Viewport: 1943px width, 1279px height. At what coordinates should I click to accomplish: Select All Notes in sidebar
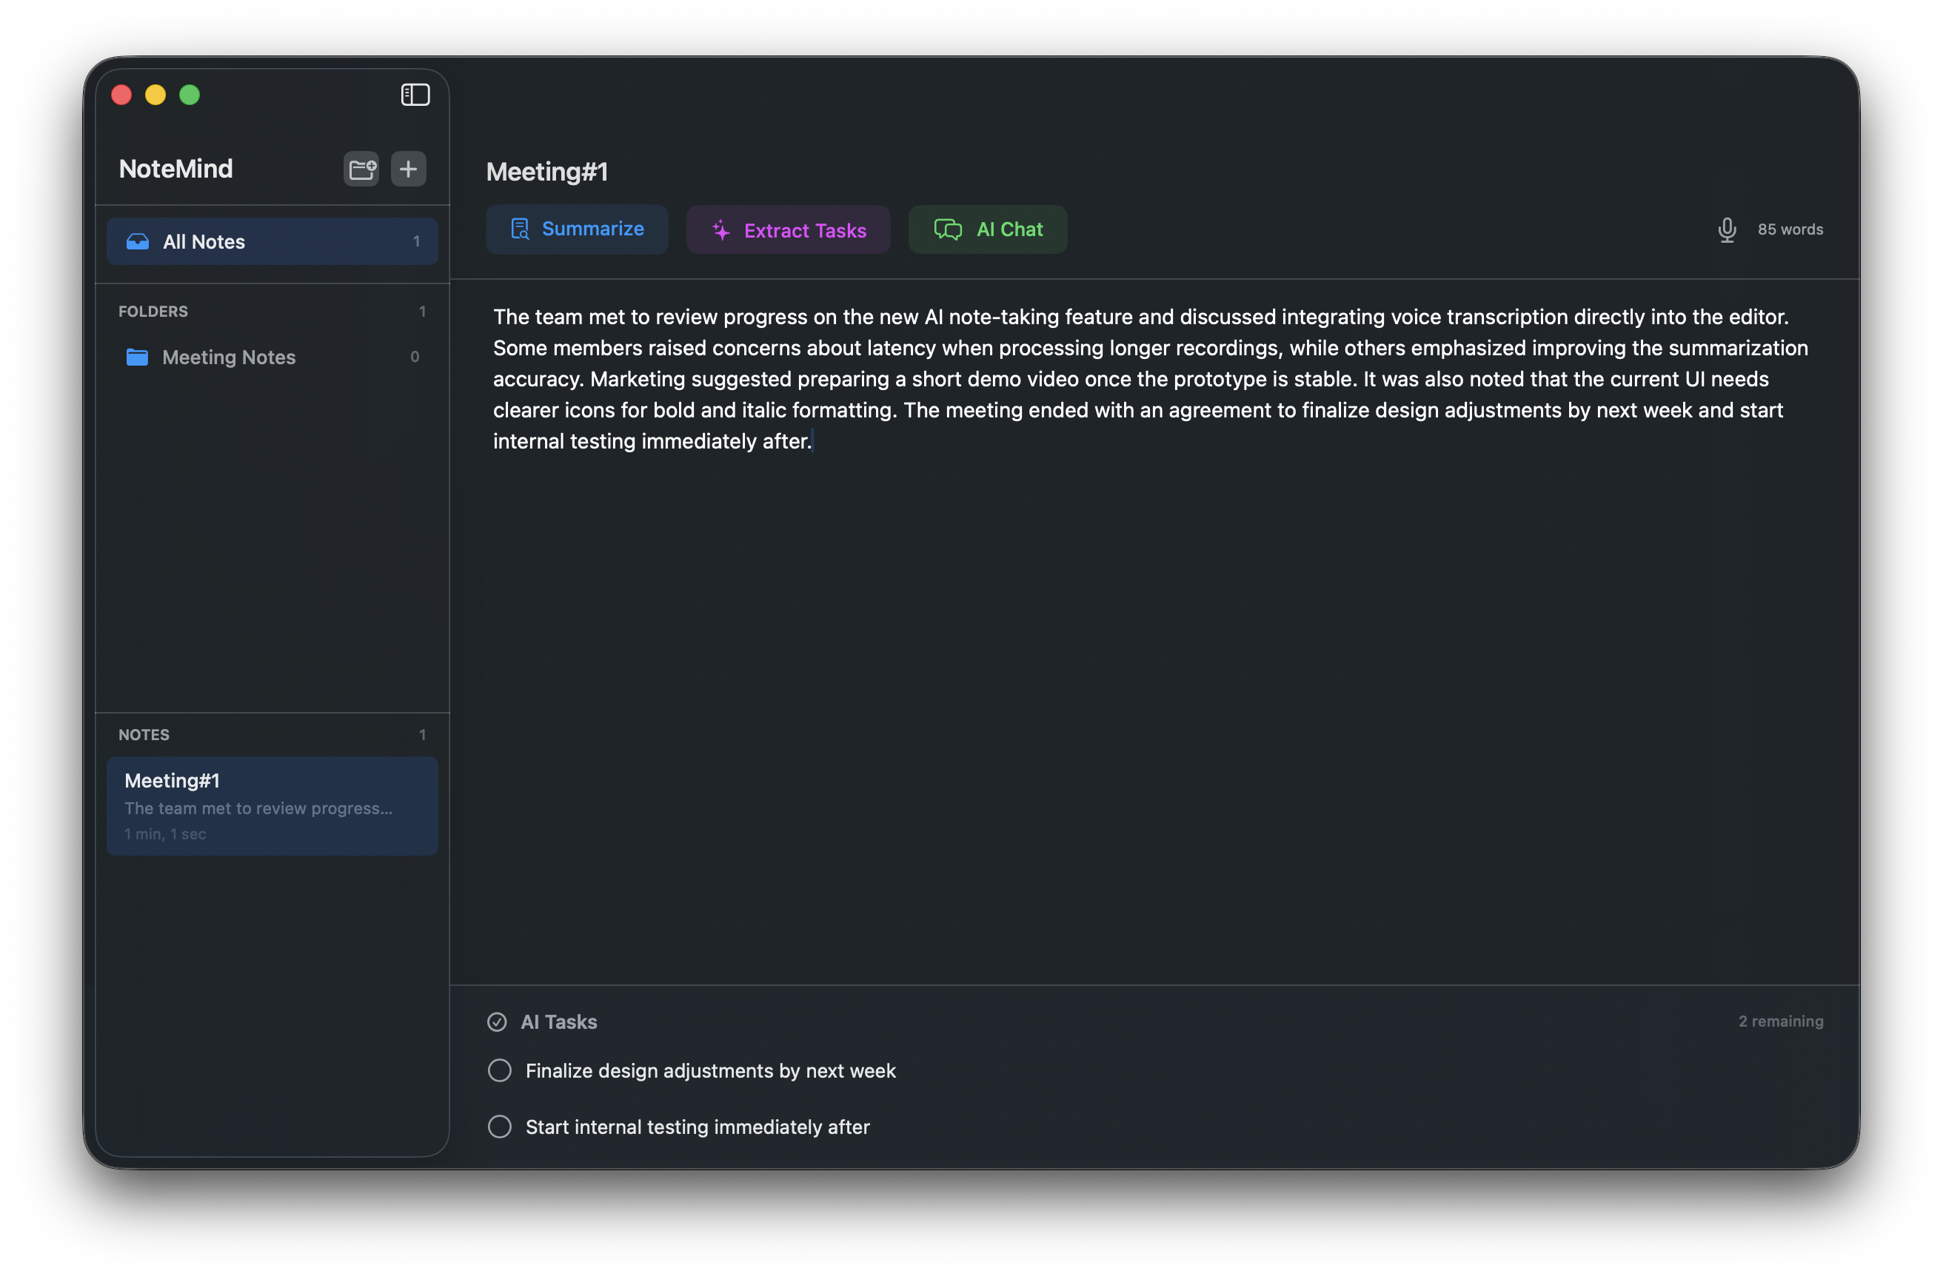point(272,241)
